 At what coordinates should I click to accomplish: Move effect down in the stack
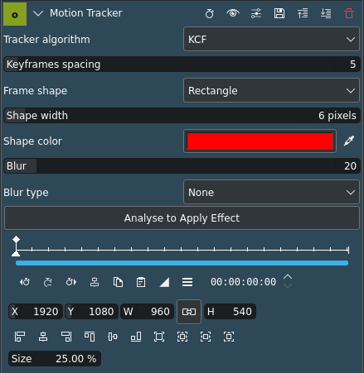pyautogui.click(x=326, y=13)
